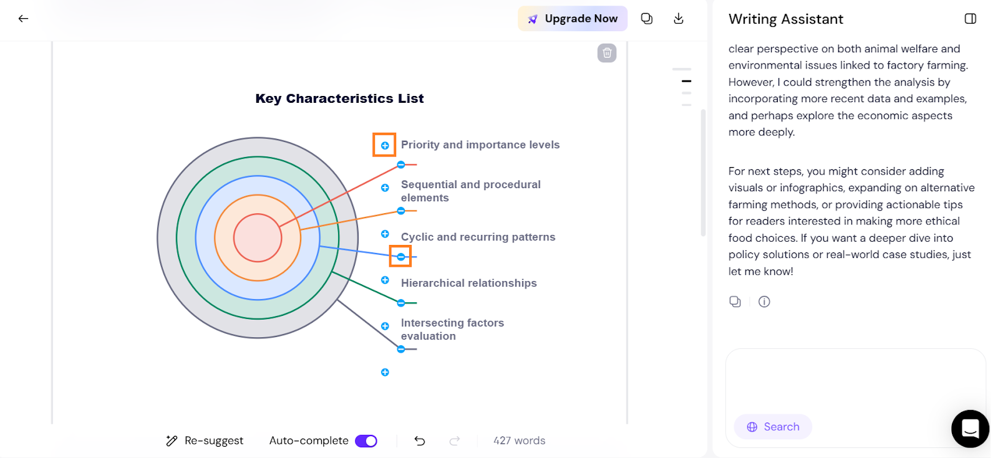Click minus icon at end of gray line
998x458 pixels.
(x=401, y=349)
